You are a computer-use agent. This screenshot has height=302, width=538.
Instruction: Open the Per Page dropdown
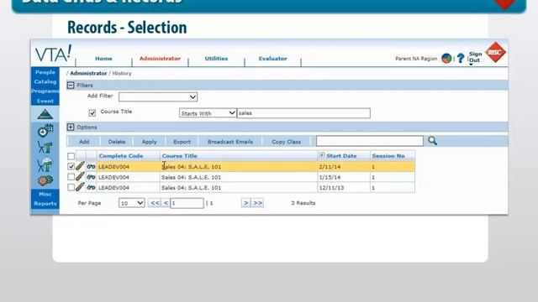131,203
